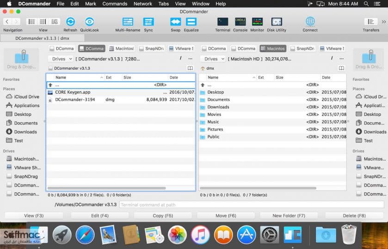Expand the left Drives dropdown

click(61, 59)
